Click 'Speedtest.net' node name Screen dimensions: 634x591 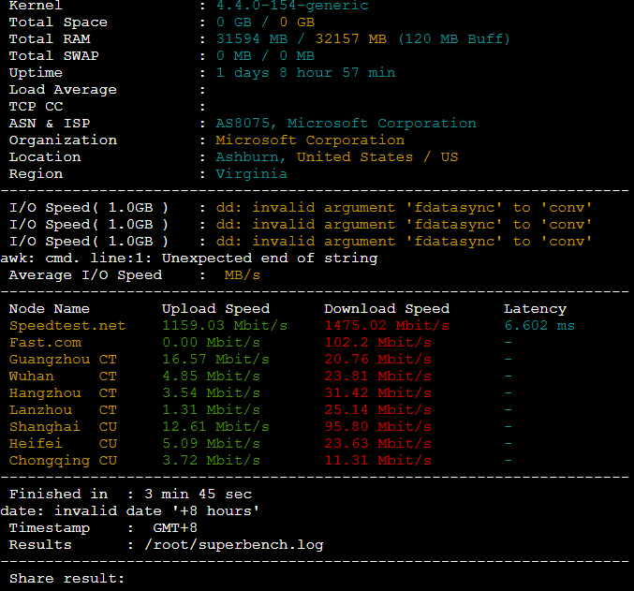click(67, 326)
